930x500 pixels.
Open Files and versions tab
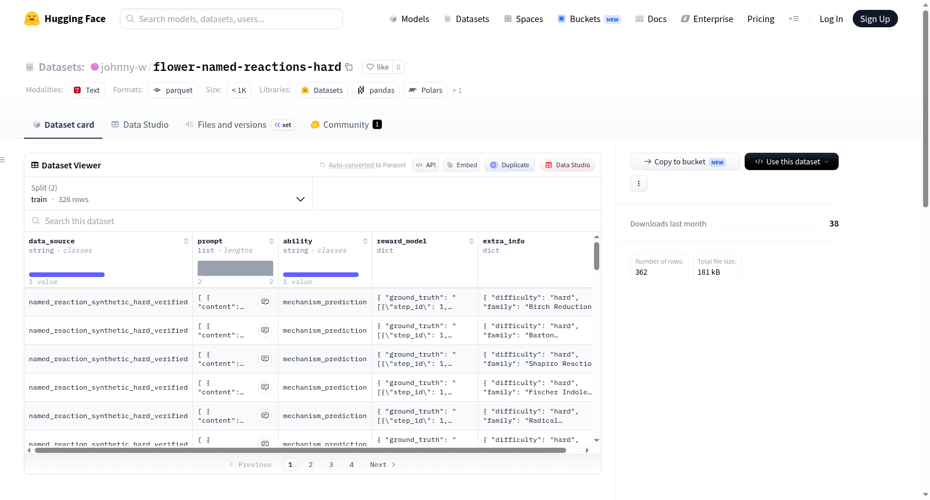pyautogui.click(x=239, y=125)
